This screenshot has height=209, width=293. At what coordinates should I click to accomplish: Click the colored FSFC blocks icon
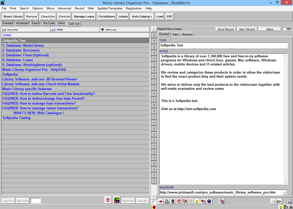(117, 200)
